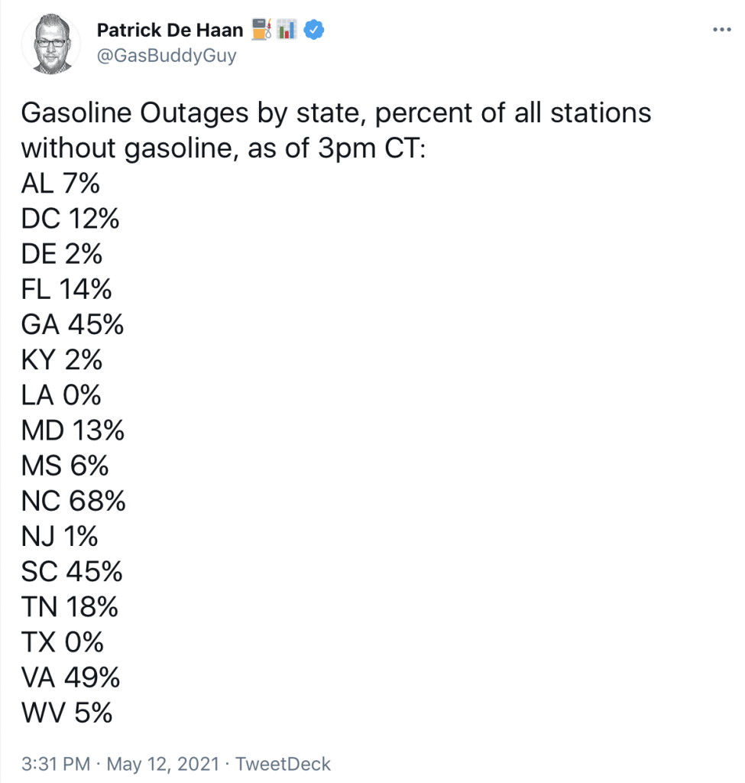Screen dimensions: 745x783
Task: Open the three-dot more options menu
Action: point(721,30)
